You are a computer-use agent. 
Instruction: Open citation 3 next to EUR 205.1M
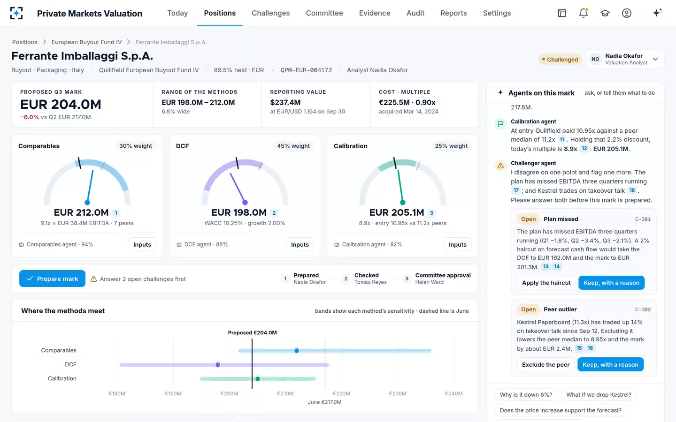pyautogui.click(x=431, y=213)
